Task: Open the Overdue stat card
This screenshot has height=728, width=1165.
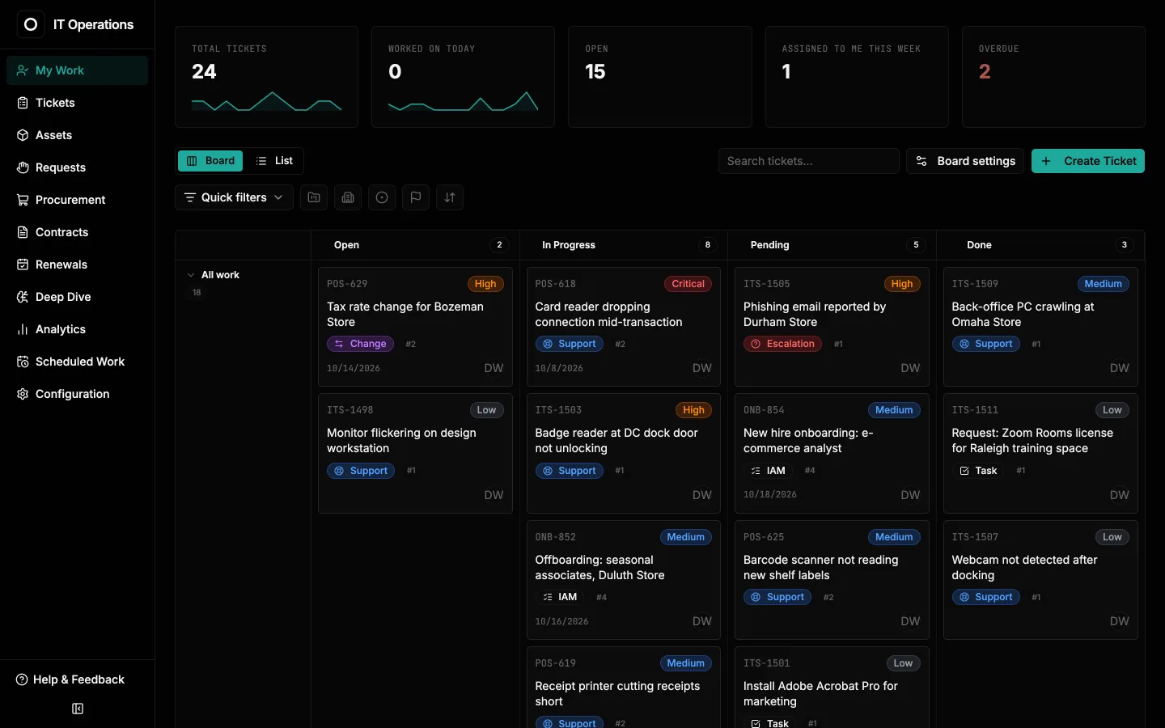Action: pyautogui.click(x=1053, y=77)
